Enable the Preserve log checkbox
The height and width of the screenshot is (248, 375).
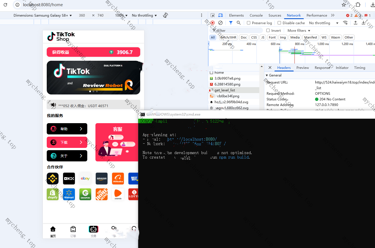click(x=249, y=23)
